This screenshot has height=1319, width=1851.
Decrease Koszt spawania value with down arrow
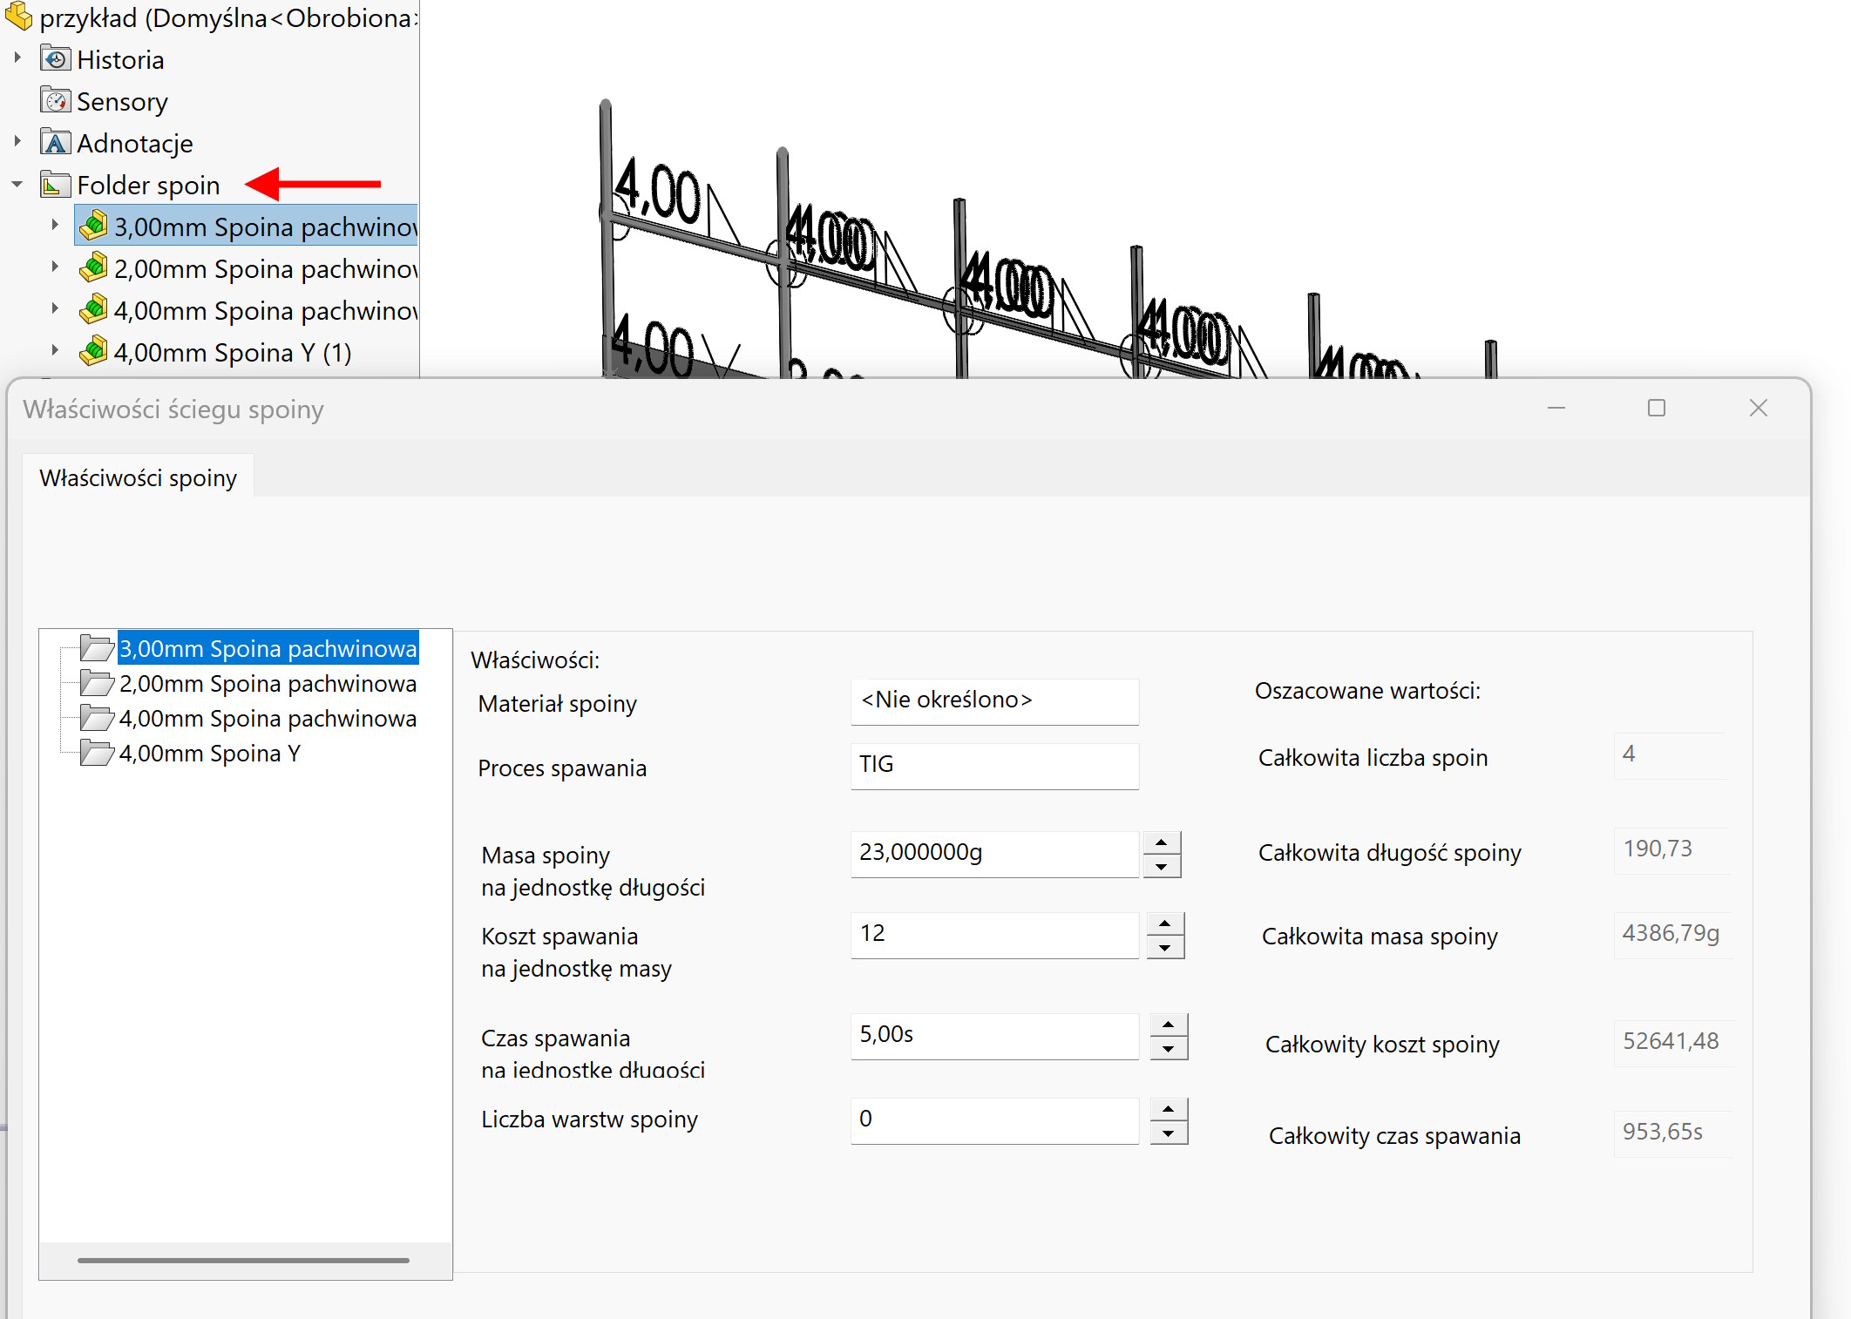click(x=1164, y=948)
